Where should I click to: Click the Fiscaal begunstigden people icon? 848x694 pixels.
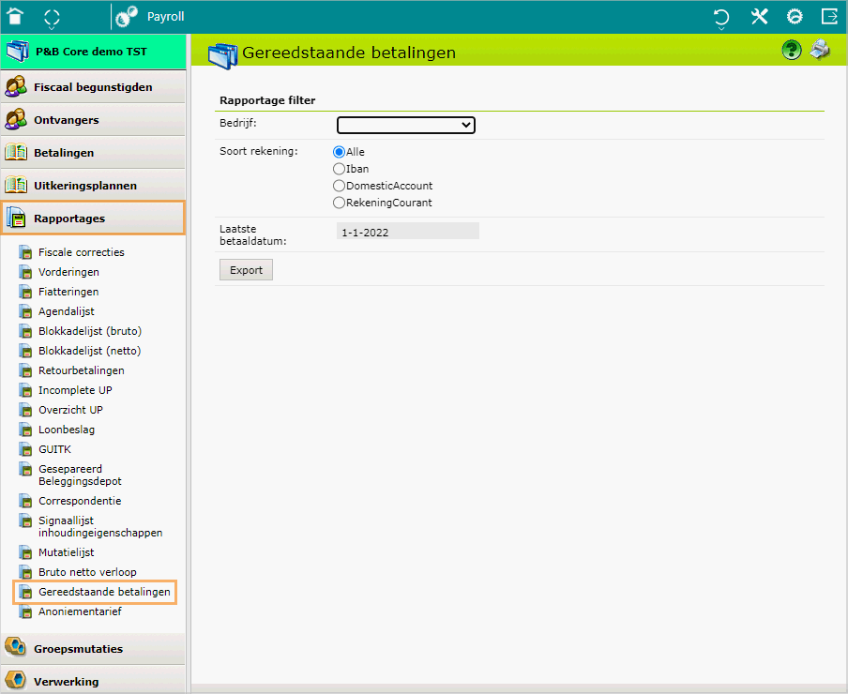tap(16, 86)
